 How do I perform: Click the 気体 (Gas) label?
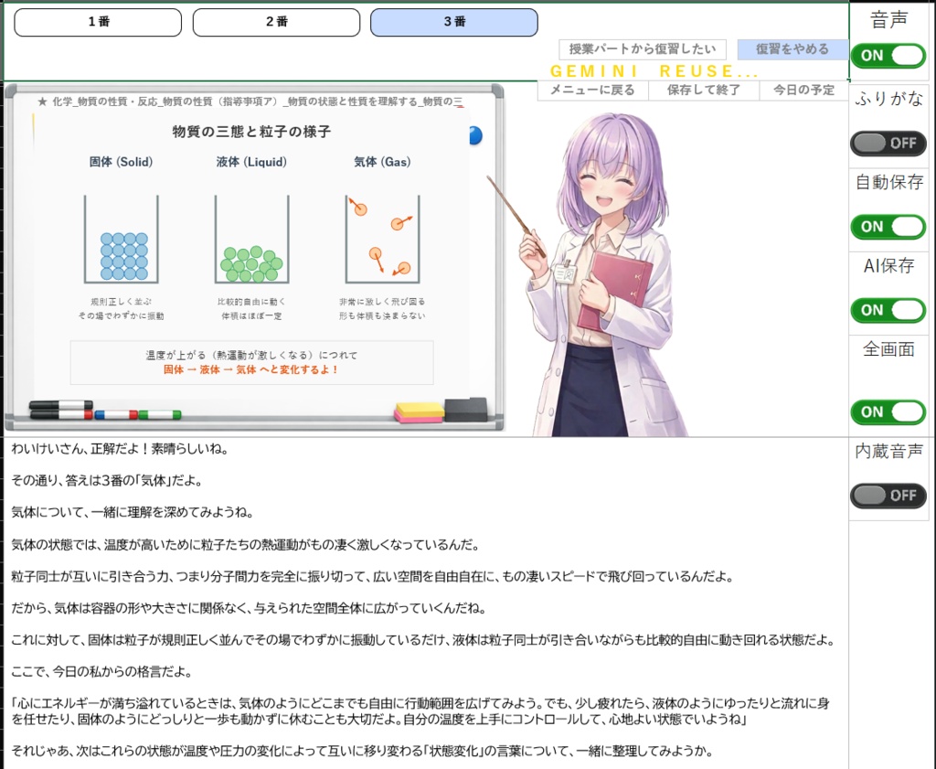pyautogui.click(x=382, y=162)
